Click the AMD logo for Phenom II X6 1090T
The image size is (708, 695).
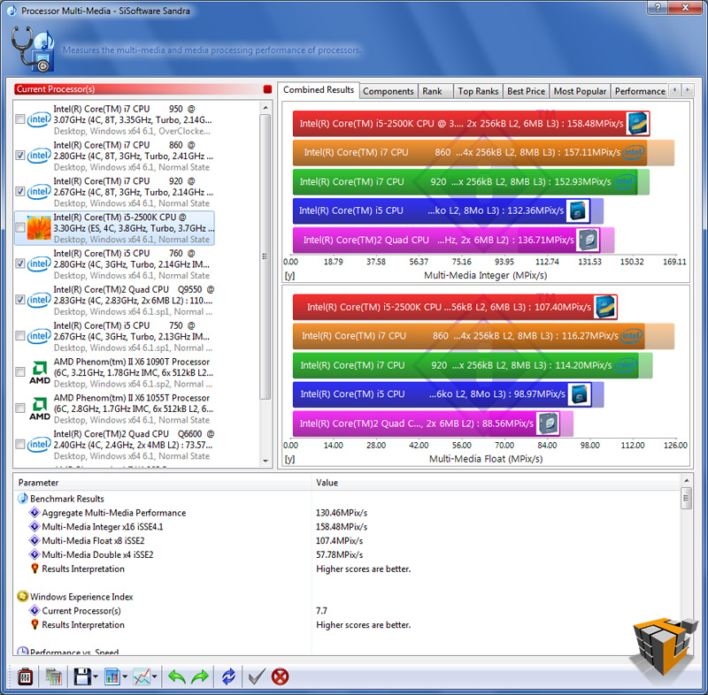40,373
